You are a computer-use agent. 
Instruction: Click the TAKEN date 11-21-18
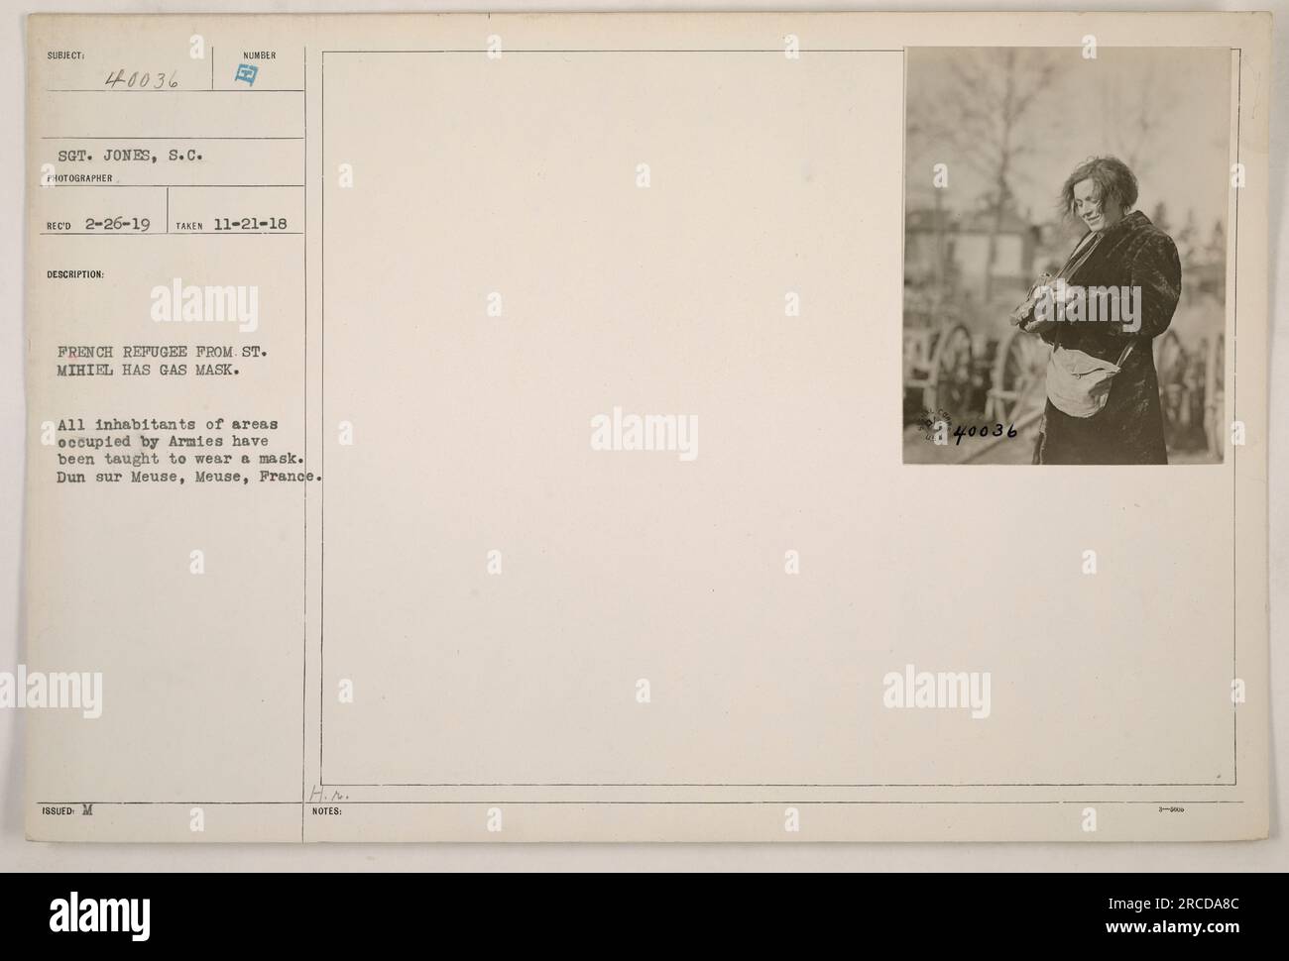(x=249, y=224)
